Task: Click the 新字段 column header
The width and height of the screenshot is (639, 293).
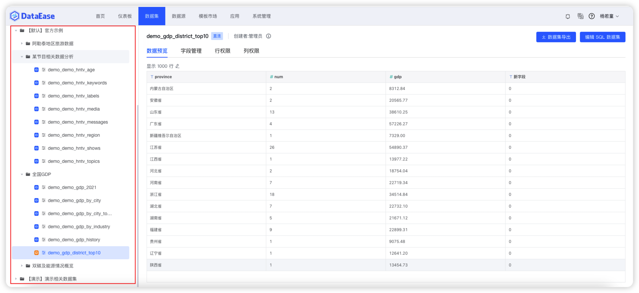Action: 565,77
